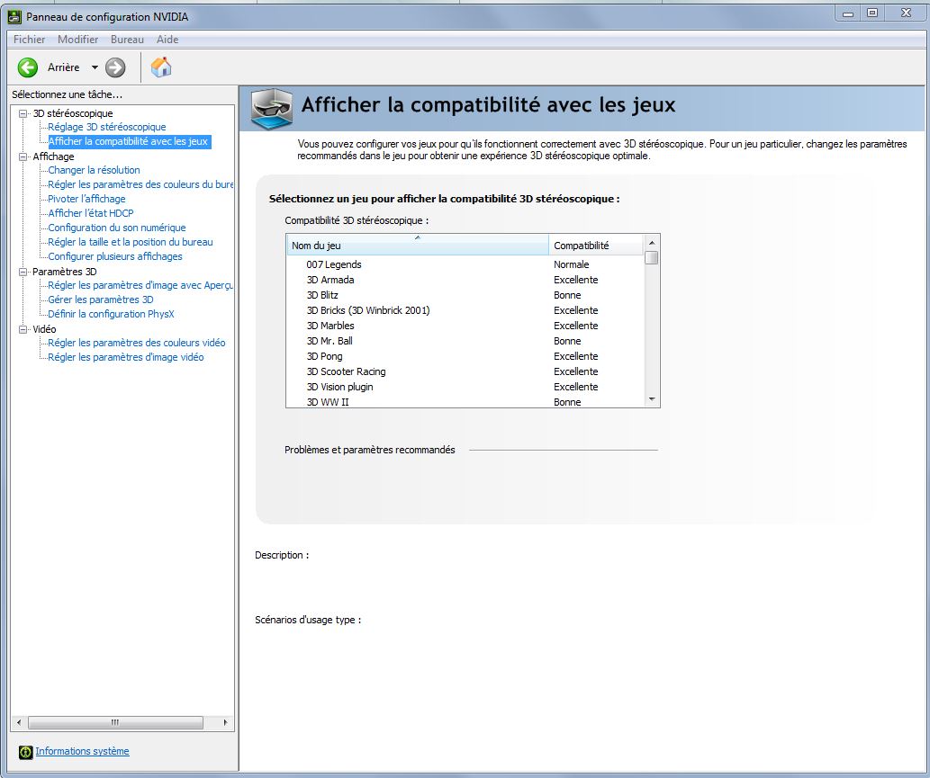Click the NVIDIA icon in title bar

pos(14,17)
